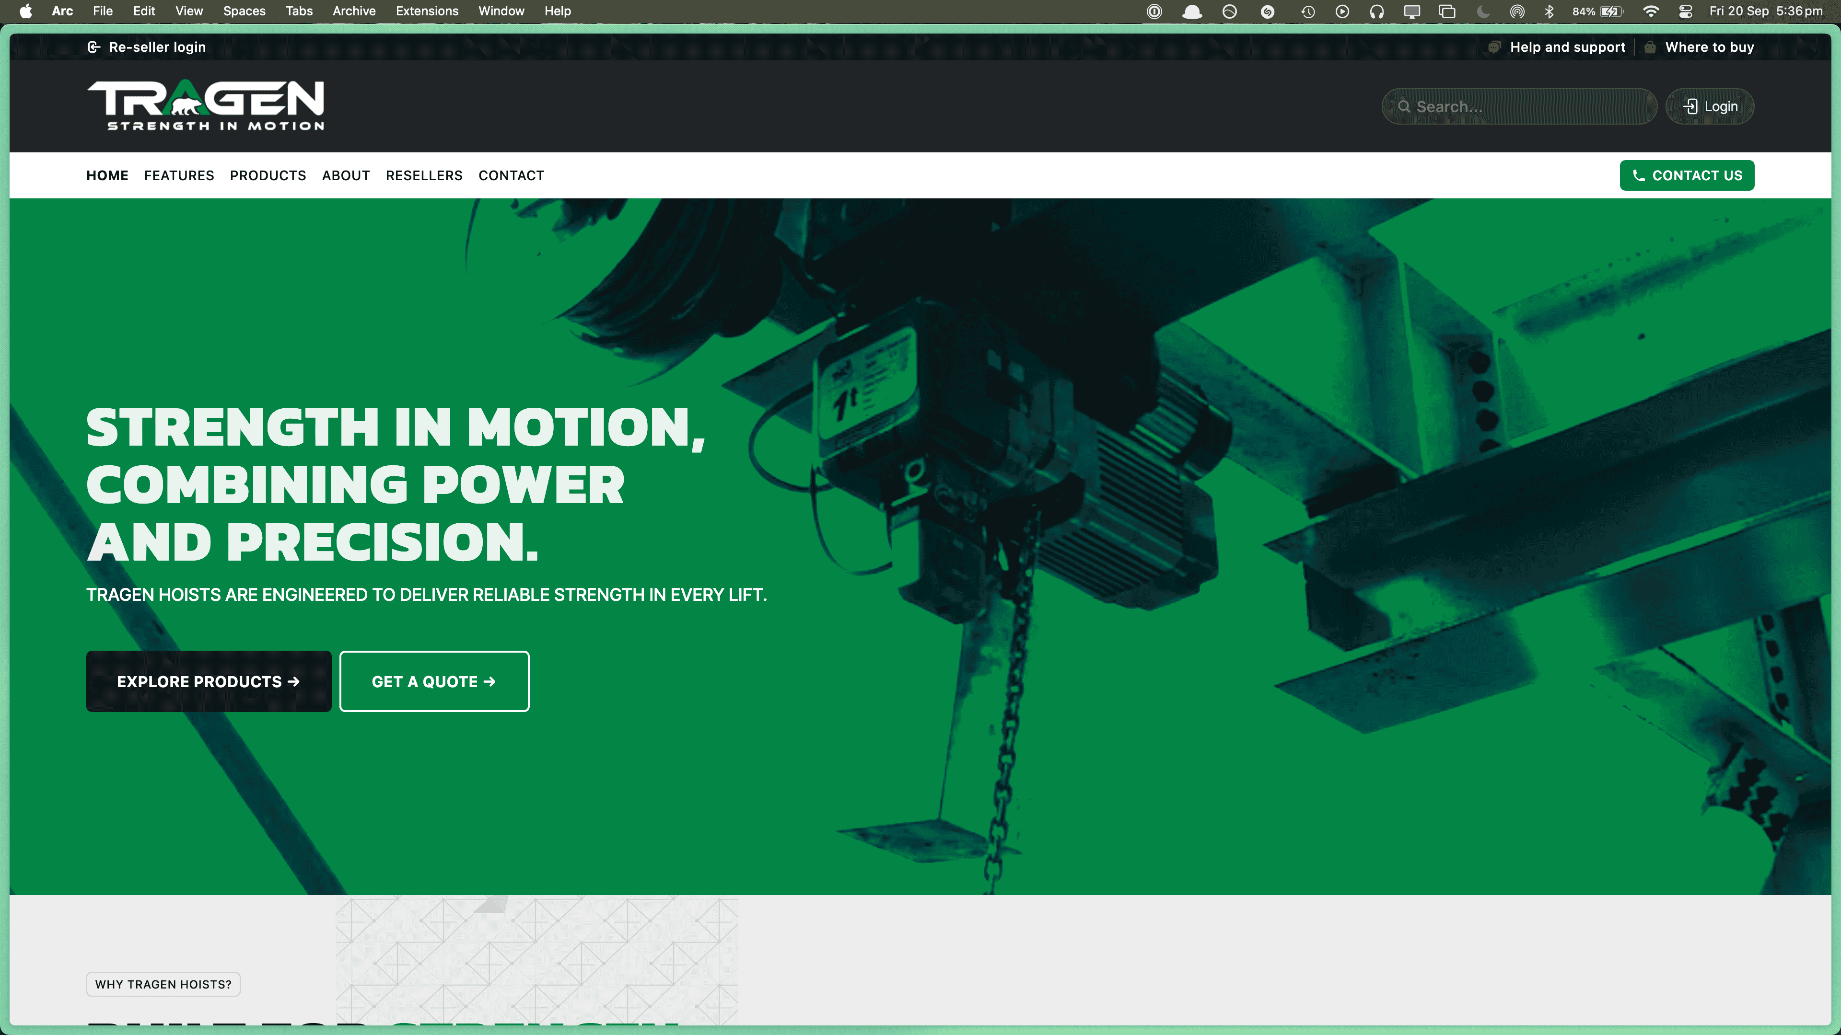
Task: Click the magnifier icon in search box
Action: pyautogui.click(x=1404, y=106)
